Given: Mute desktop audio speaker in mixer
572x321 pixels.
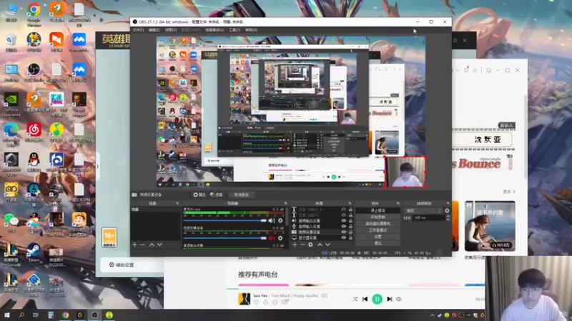Looking at the screenshot, I should click(272, 220).
